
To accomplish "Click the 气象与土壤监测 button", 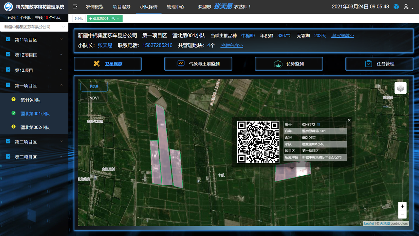I will pyautogui.click(x=198, y=64).
